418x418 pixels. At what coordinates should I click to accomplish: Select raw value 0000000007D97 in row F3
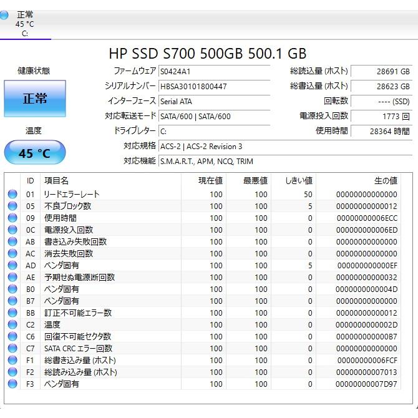pyautogui.click(x=367, y=384)
